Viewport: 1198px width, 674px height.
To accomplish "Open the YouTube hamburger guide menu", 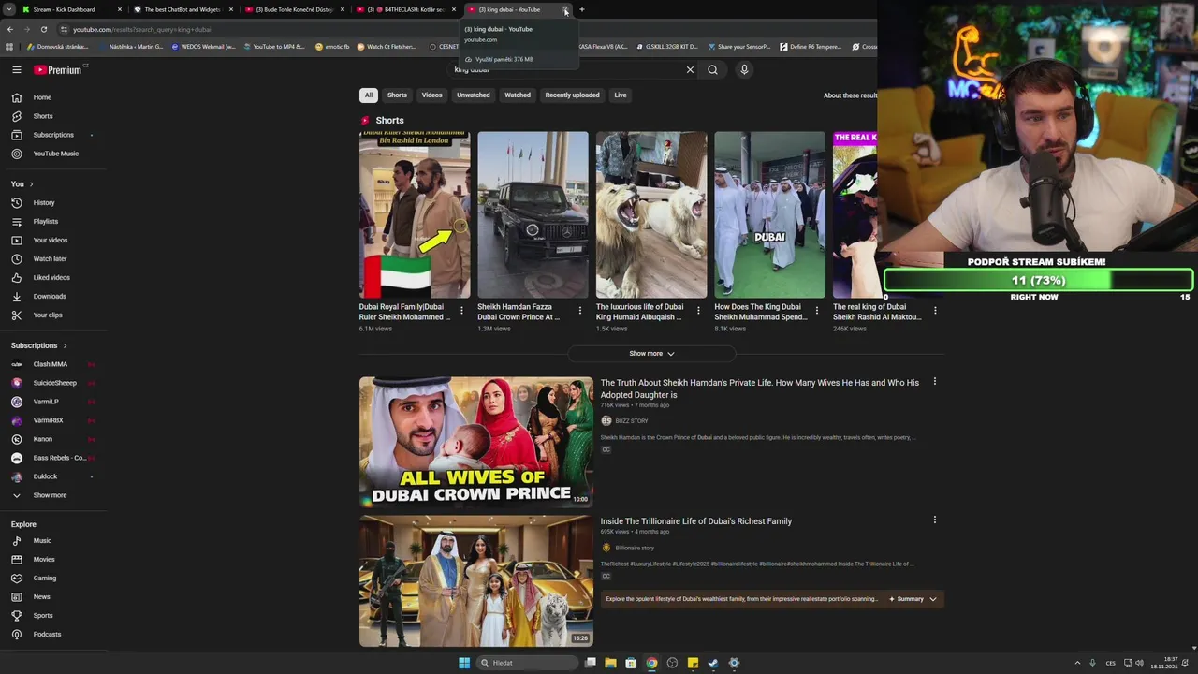I will tap(16, 69).
